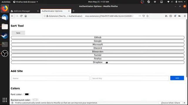Open the Font color picker swatch
Screen dimensions: 188x105
pos(27,94)
